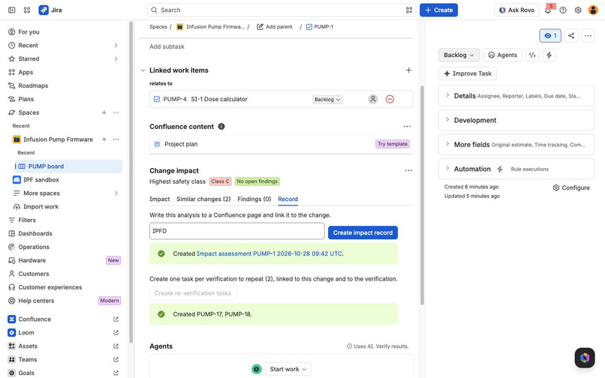The image size is (605, 378).
Task: Add a linked work item with plus icon
Action: tap(408, 70)
